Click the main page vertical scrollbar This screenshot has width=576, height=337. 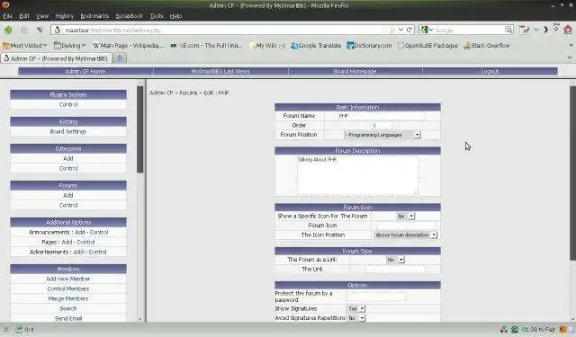572,173
